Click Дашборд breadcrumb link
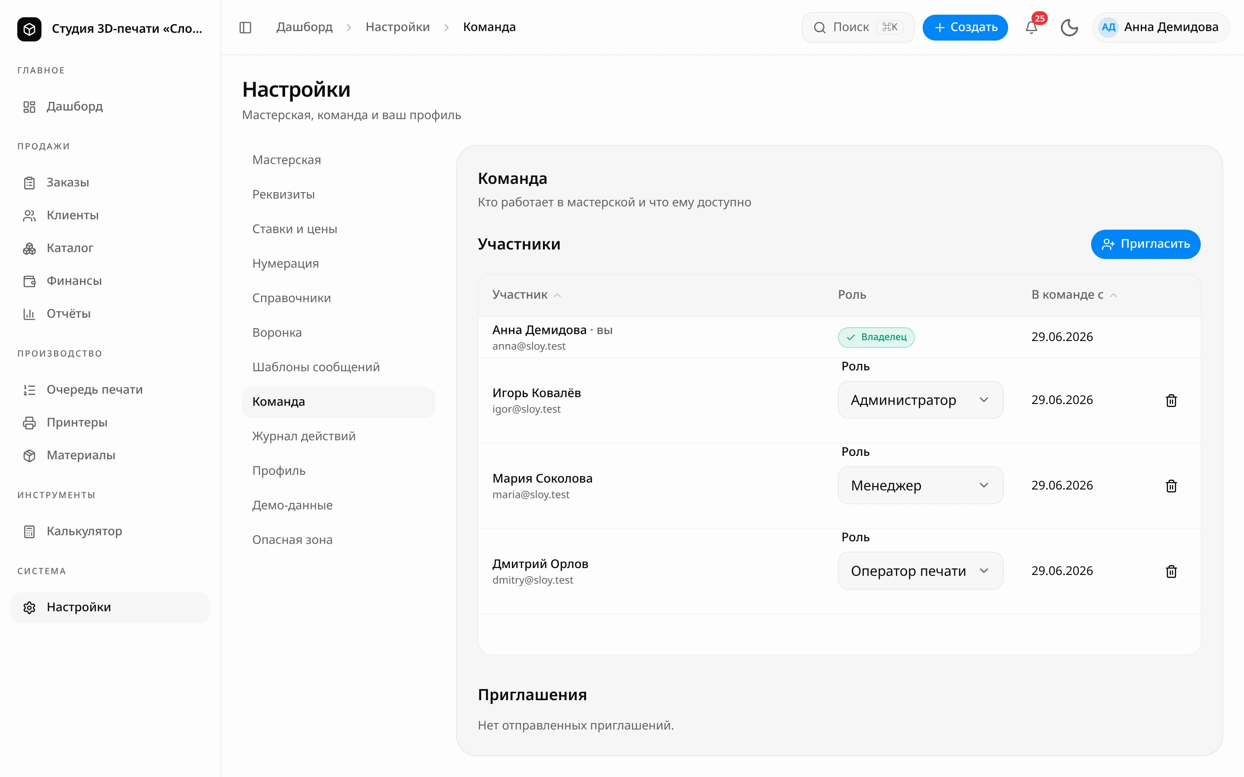The height and width of the screenshot is (777, 1244). pos(305,27)
